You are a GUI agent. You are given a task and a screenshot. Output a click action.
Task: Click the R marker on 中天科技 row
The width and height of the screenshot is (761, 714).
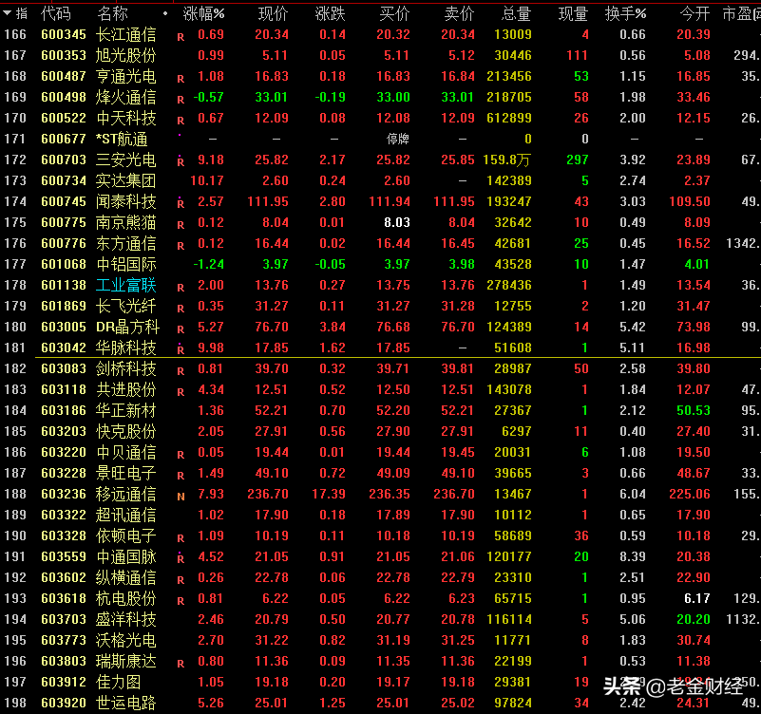(181, 121)
